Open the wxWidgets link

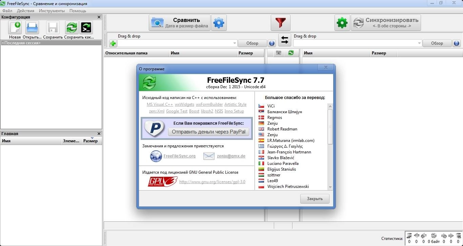coord(184,104)
